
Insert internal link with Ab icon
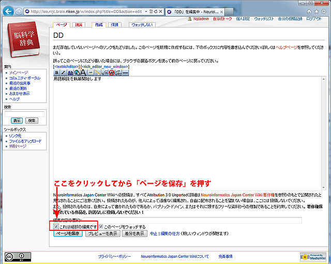click(70, 72)
